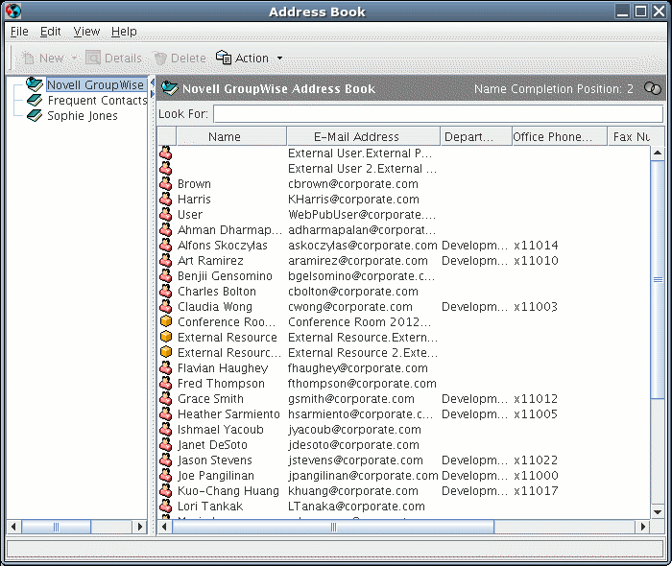Screen dimensions: 672x566
Task: Select the Frequent Contacts address book
Action: point(97,100)
